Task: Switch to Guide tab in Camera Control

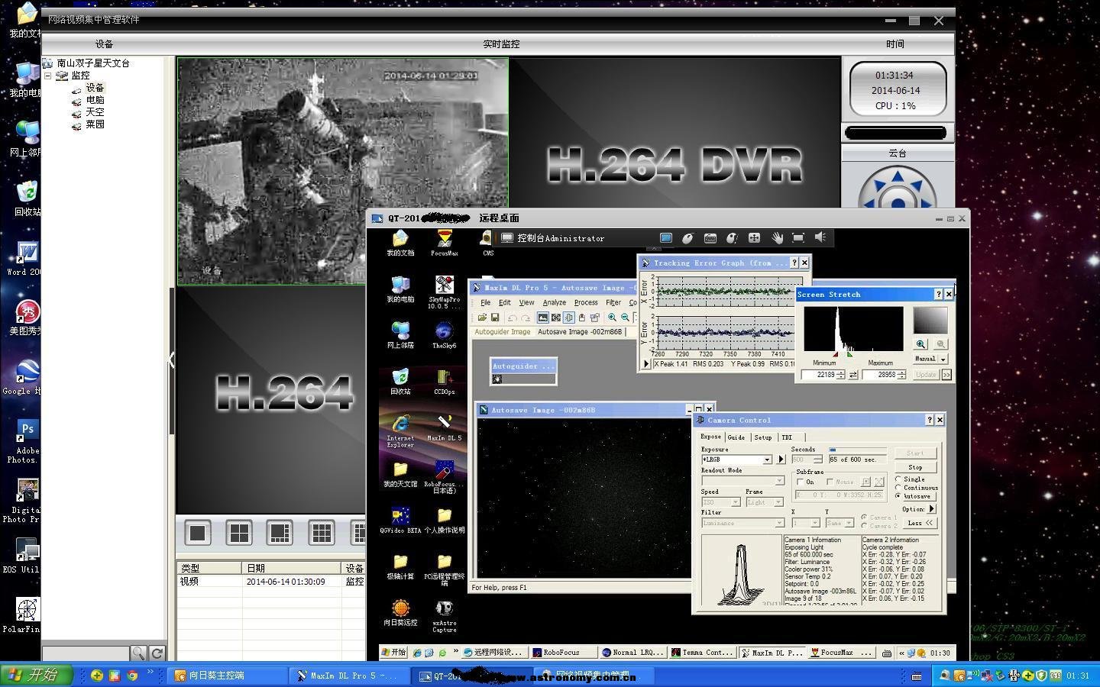Action: point(736,437)
